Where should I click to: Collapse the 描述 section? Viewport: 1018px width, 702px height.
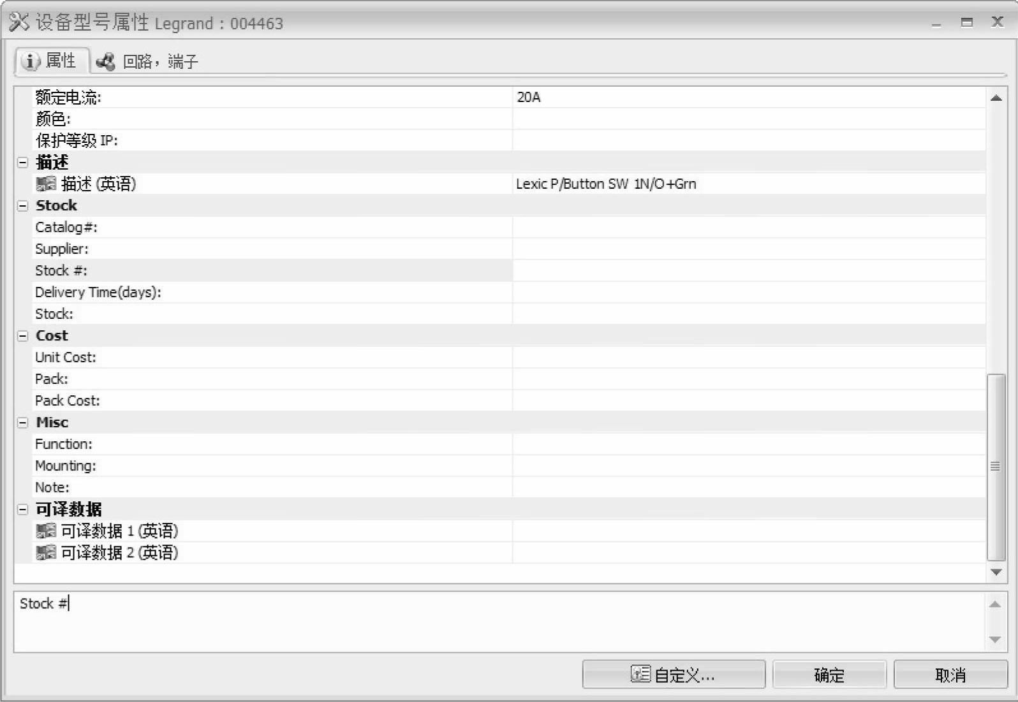click(x=23, y=163)
